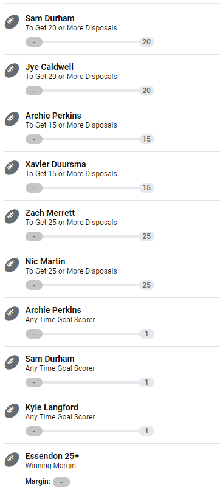
Task: Click football icon beside Sam Durham disposals
Action: pyautogui.click(x=12, y=22)
